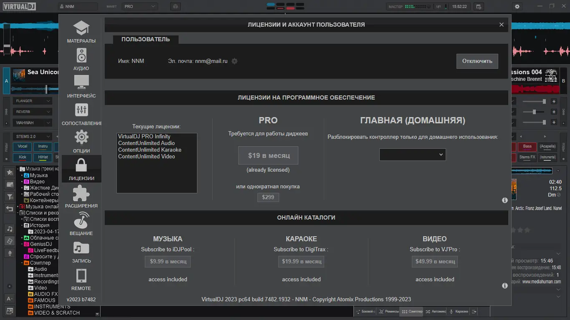The width and height of the screenshot is (570, 320).
Task: Open the WAHWAH effect dropdown
Action: [x=33, y=123]
